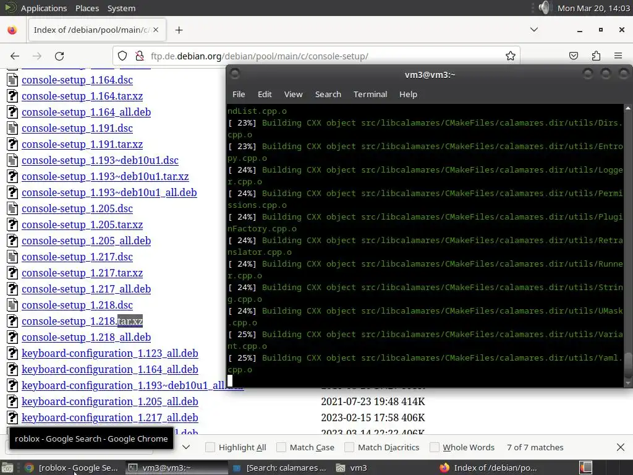Viewport: 633px width, 475px height.
Task: Open terminal View menu
Action: [x=293, y=94]
